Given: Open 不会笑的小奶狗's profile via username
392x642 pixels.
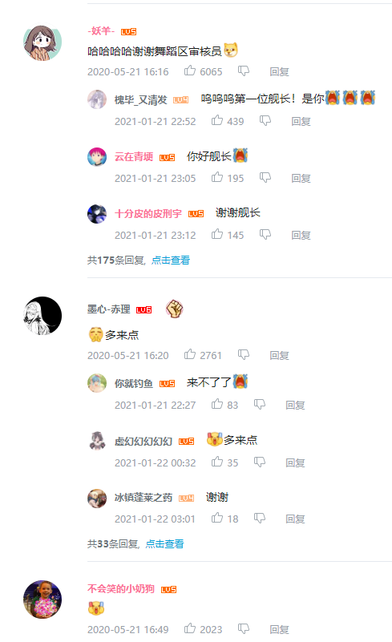Looking at the screenshot, I should click(x=121, y=589).
